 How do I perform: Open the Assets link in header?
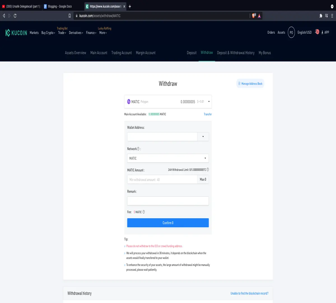[x=281, y=32]
